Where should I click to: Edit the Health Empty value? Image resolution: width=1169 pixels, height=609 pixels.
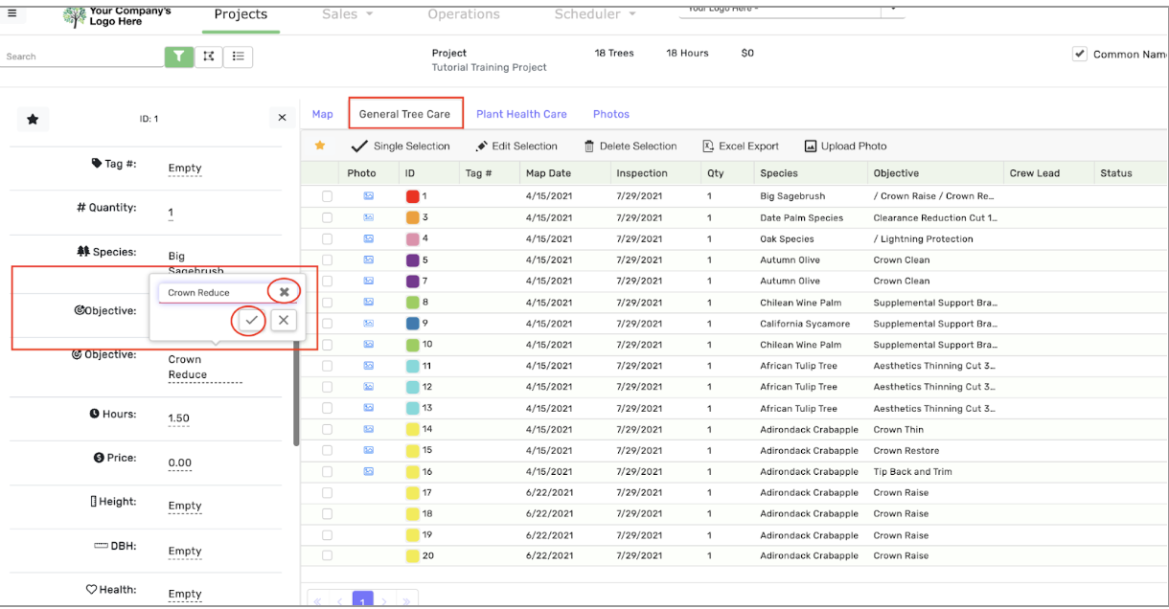185,594
